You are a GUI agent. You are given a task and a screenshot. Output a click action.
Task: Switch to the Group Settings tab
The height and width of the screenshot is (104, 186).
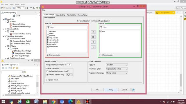[60, 15]
